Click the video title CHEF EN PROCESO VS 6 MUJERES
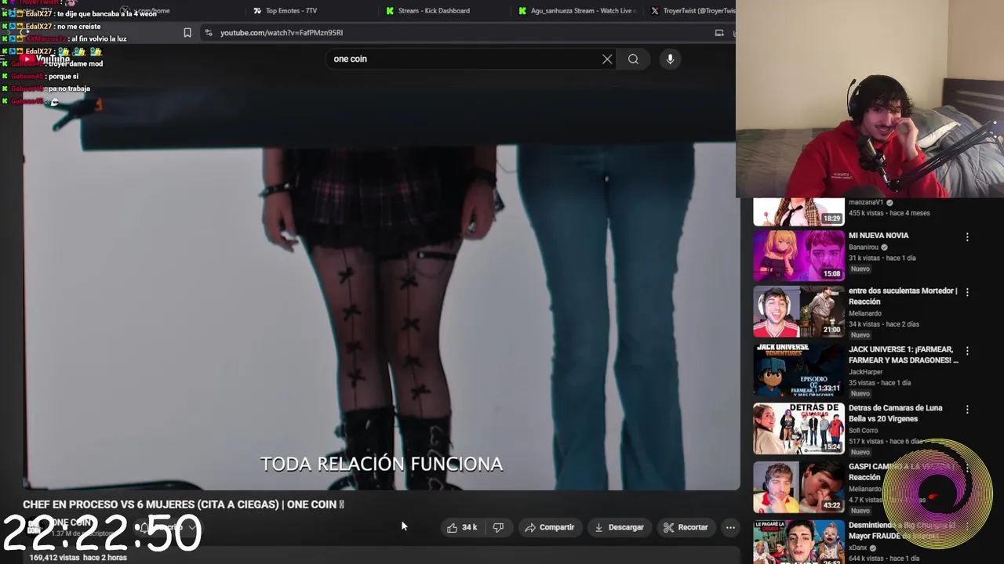 [184, 504]
